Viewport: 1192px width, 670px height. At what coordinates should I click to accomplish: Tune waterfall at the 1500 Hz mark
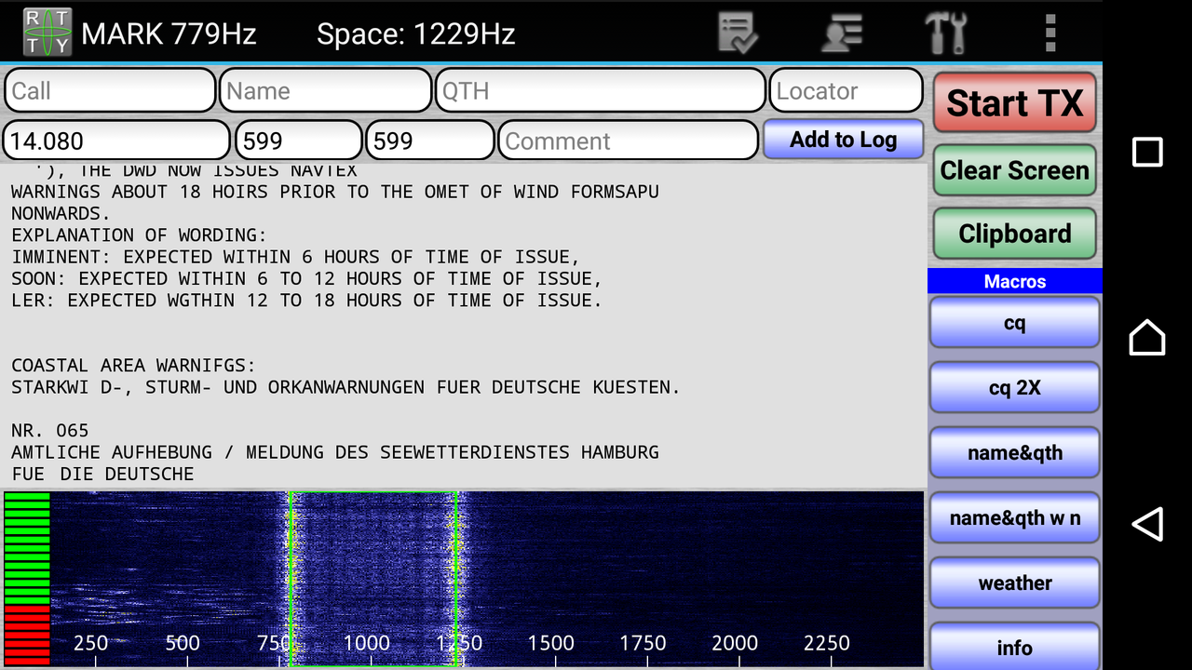551,643
